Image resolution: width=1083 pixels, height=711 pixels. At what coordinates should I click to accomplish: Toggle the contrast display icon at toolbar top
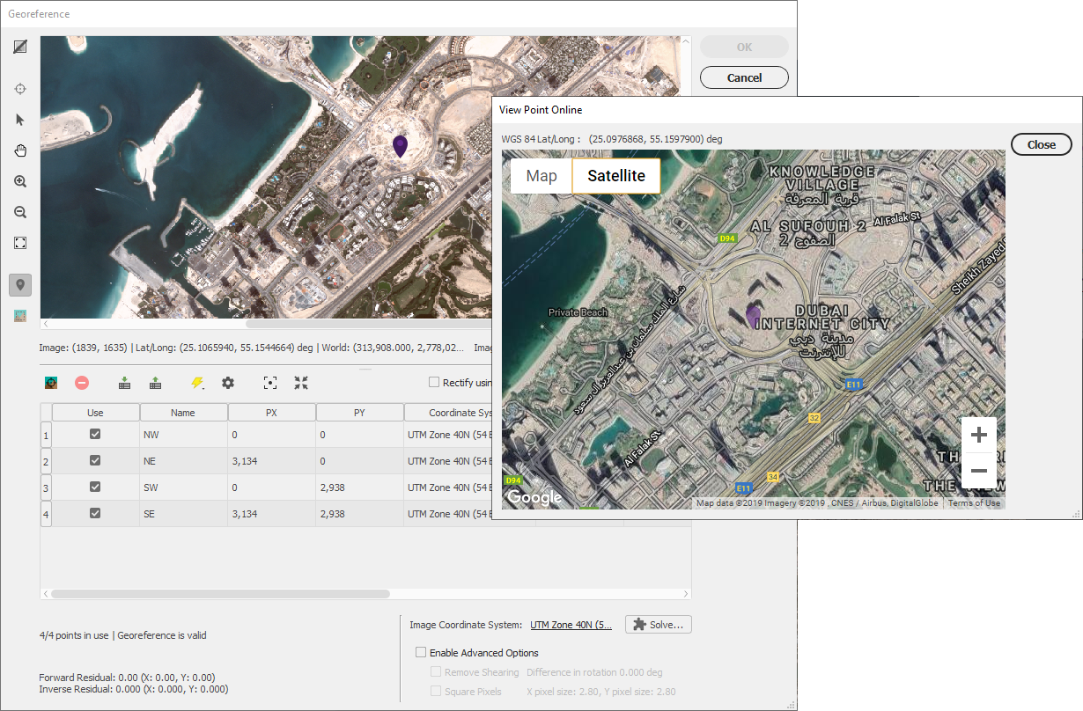click(20, 47)
